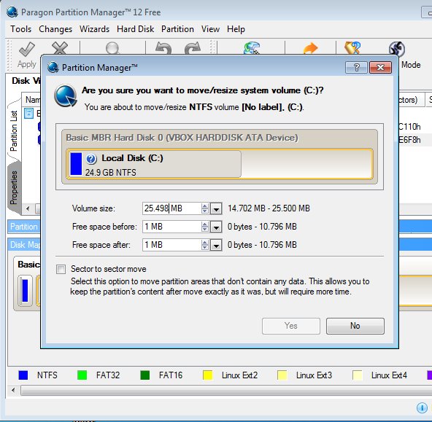The height and width of the screenshot is (422, 432).
Task: Click the Free space after spinner arrows
Action: [x=205, y=245]
